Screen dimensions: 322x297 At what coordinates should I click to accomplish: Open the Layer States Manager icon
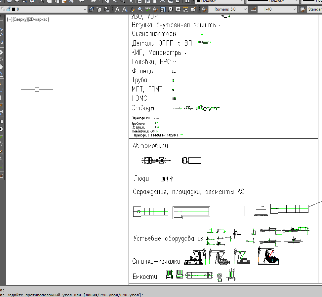tap(106, 9)
